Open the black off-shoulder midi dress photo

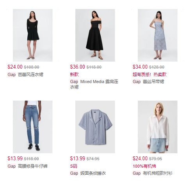click(95, 35)
